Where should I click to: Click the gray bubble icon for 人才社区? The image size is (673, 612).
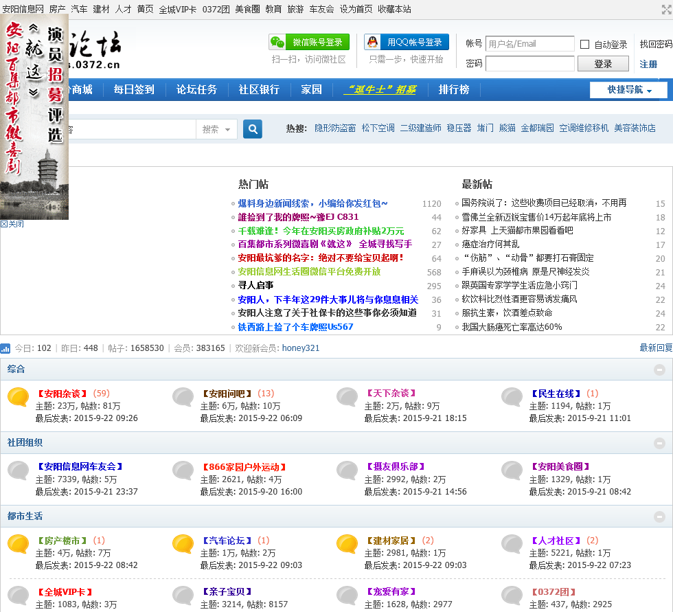(x=512, y=544)
